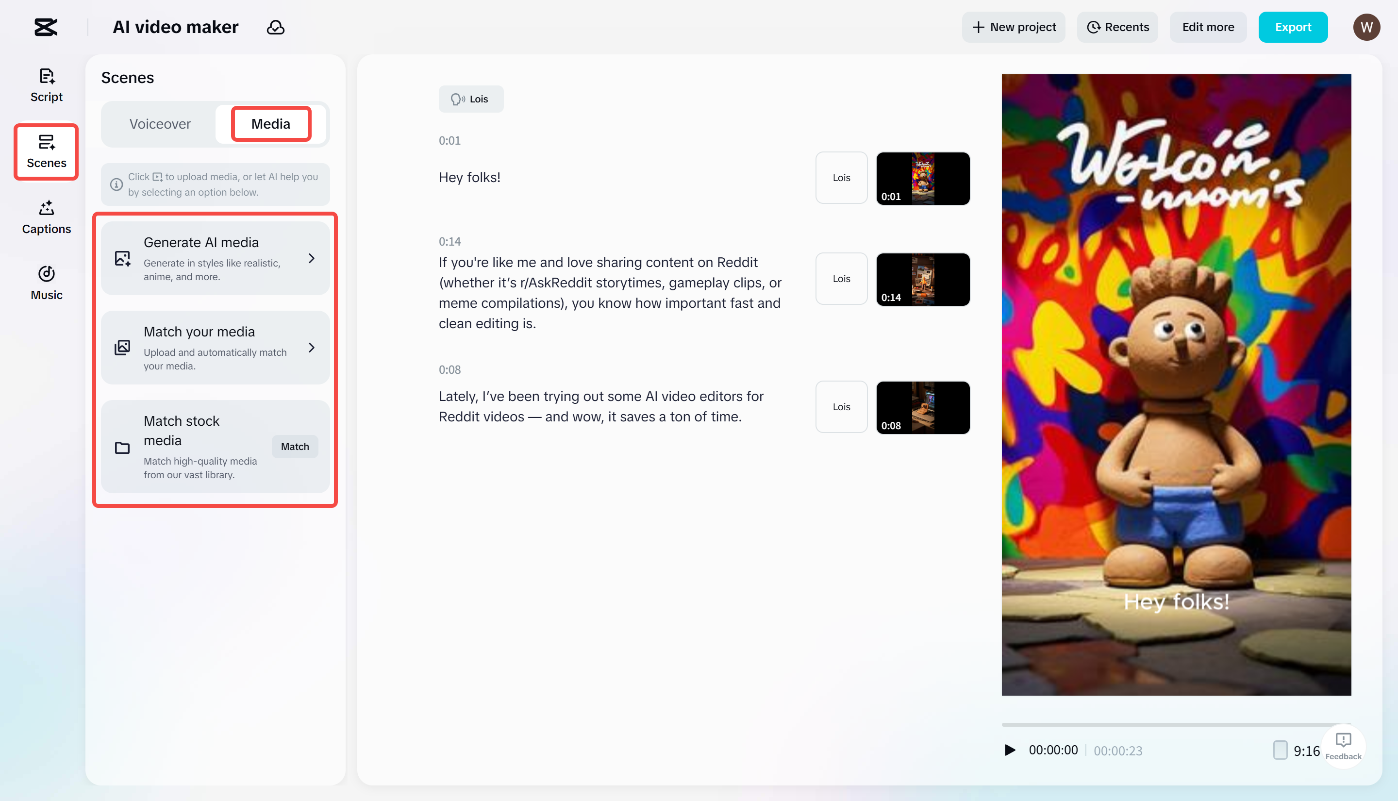Select the 0:14 scene thumbnail
The width and height of the screenshot is (1398, 801).
pos(922,280)
